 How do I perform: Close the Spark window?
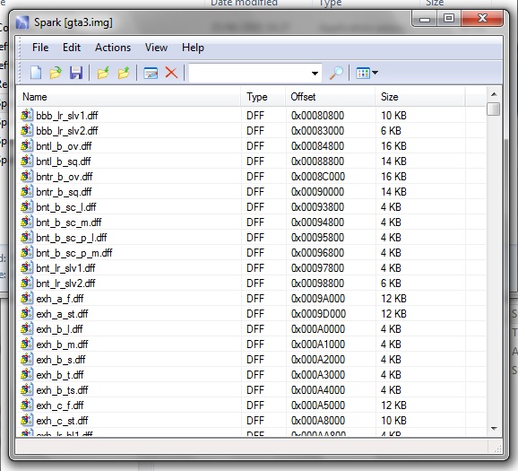(482, 19)
